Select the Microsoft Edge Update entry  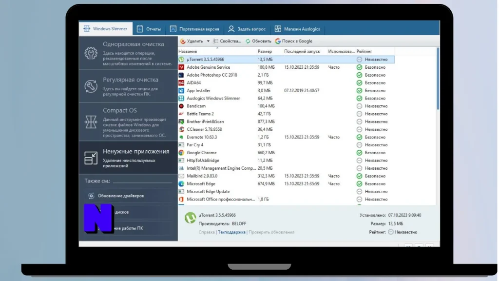[286, 191]
